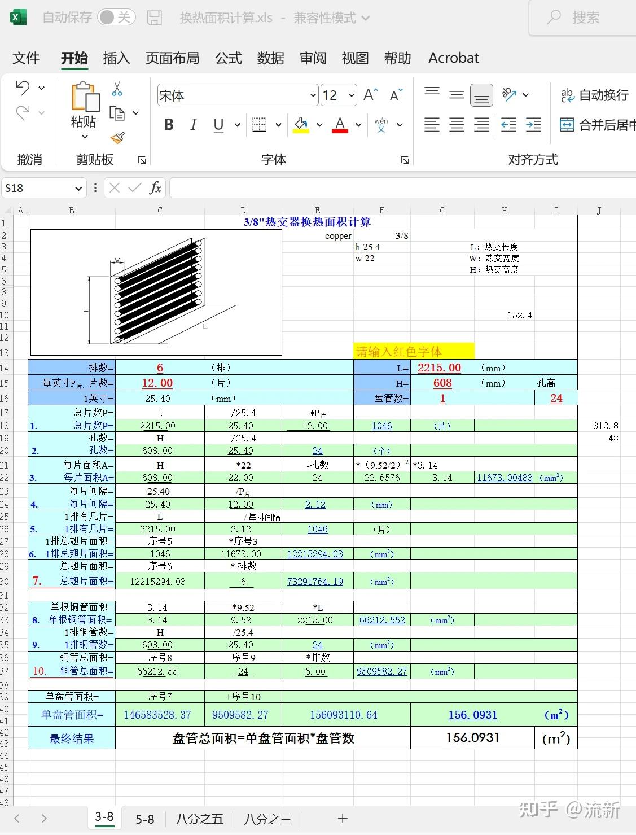Toggle wrap text 自动换行
Screen dimensions: 636x835
[x=595, y=95]
